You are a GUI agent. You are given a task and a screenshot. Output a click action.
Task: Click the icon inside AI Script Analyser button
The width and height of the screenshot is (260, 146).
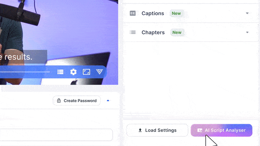tap(200, 130)
